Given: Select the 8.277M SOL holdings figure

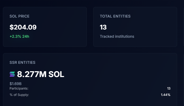Looking at the screenshot, I should tap(41, 74).
